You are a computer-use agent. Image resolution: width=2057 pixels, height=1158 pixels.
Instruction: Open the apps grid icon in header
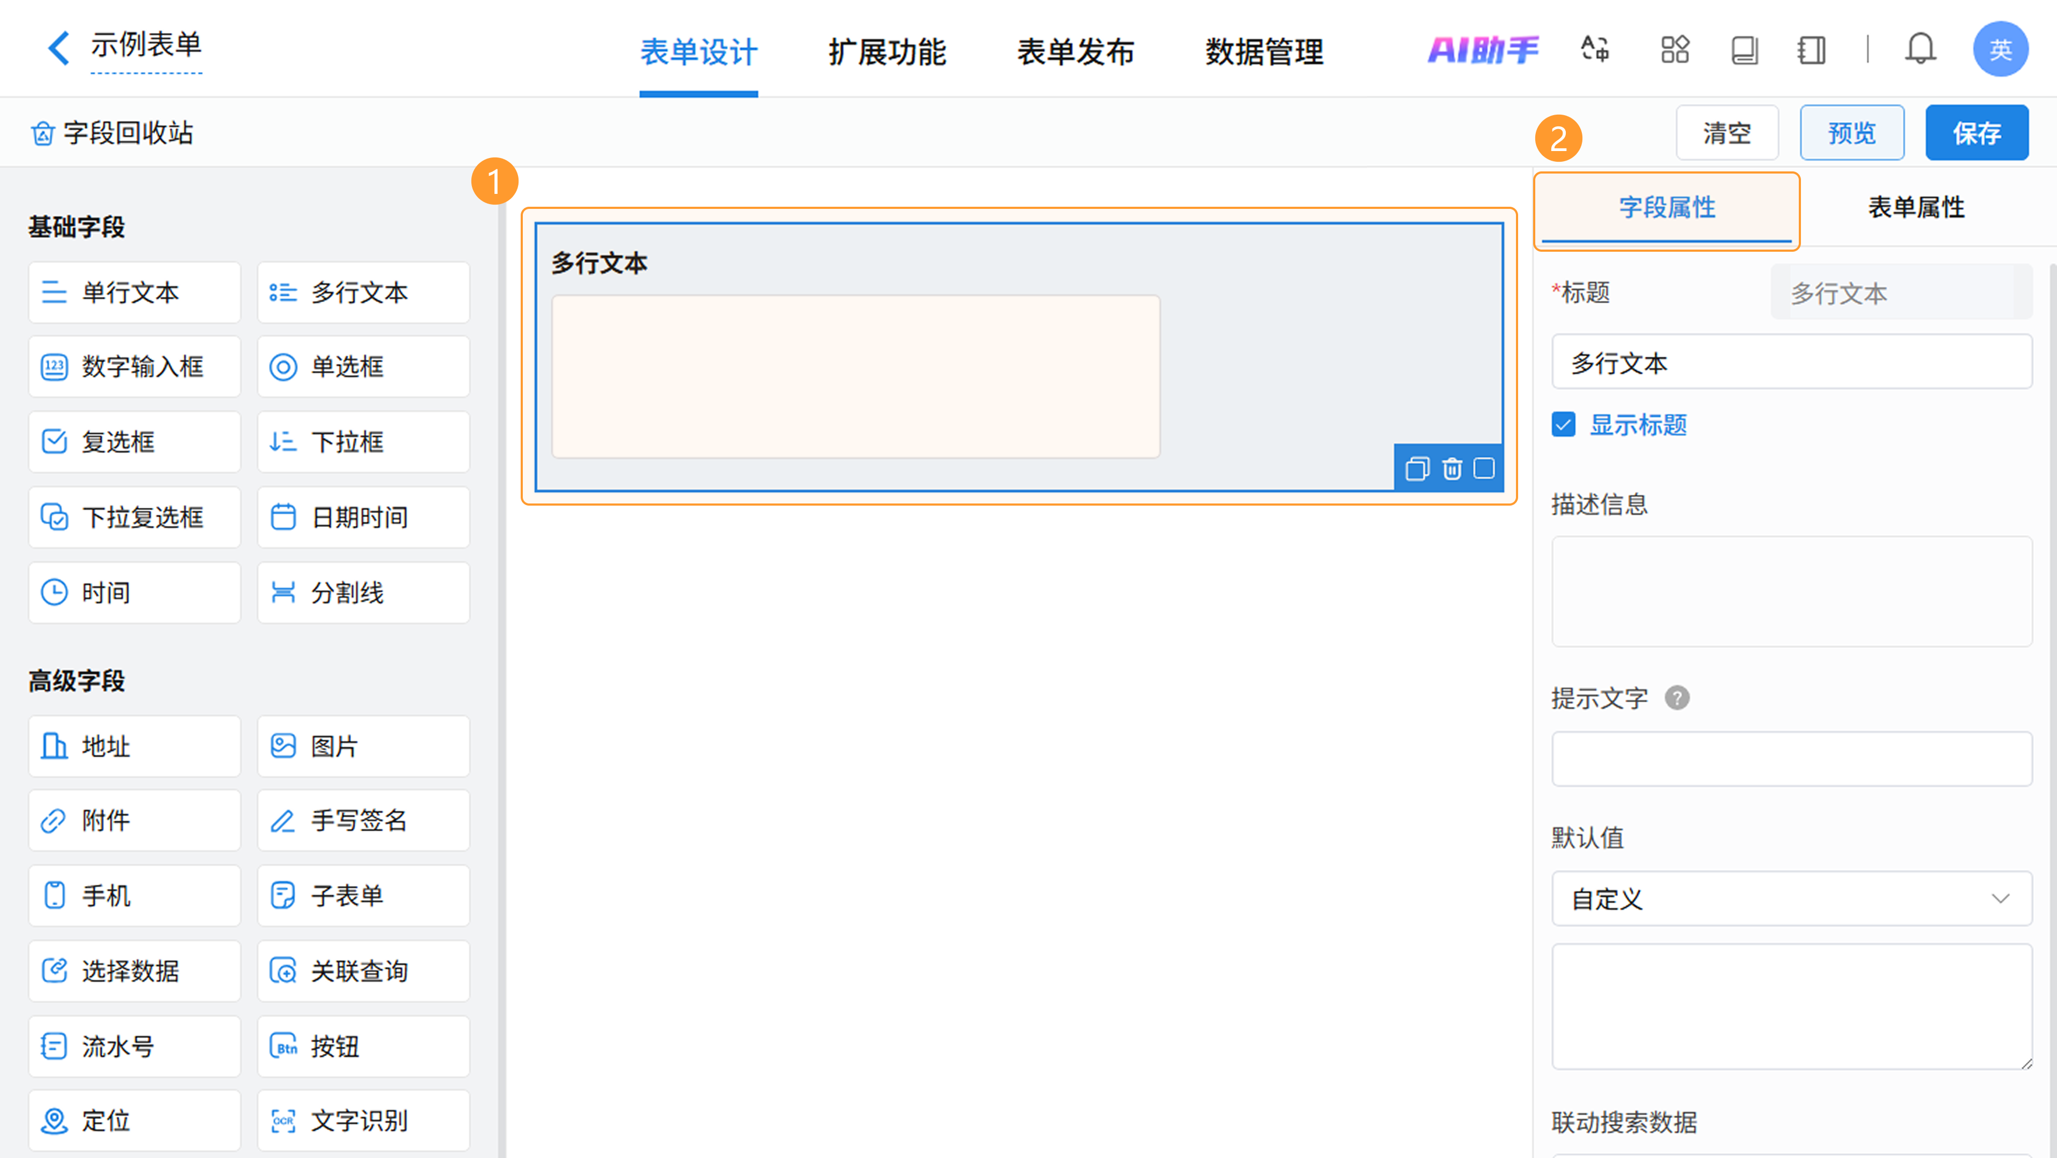1675,49
